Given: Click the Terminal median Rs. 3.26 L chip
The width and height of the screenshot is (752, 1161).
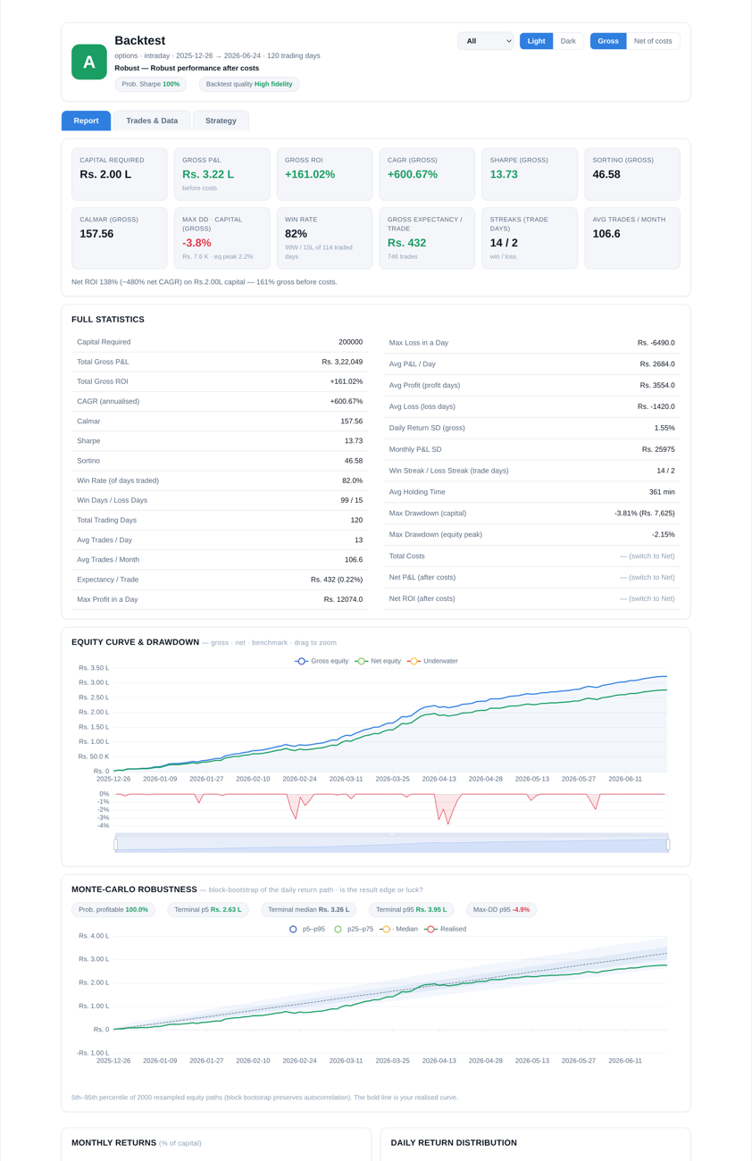Looking at the screenshot, I should tap(309, 909).
